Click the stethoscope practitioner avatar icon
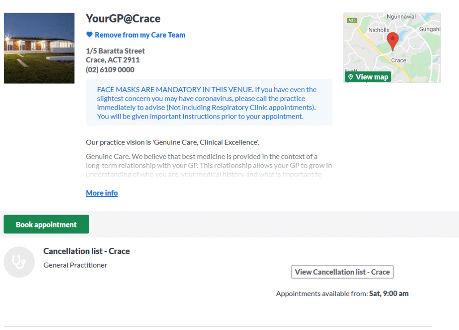The image size is (459, 330). coord(19,262)
